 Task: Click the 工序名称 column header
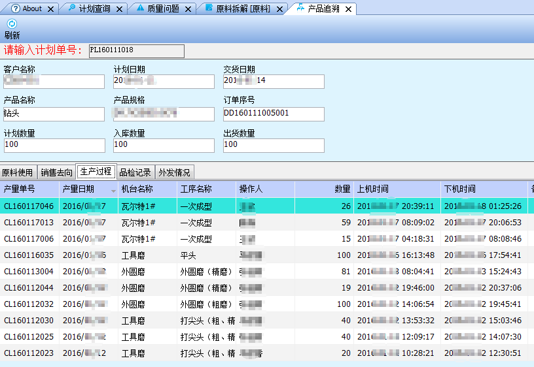click(205, 189)
